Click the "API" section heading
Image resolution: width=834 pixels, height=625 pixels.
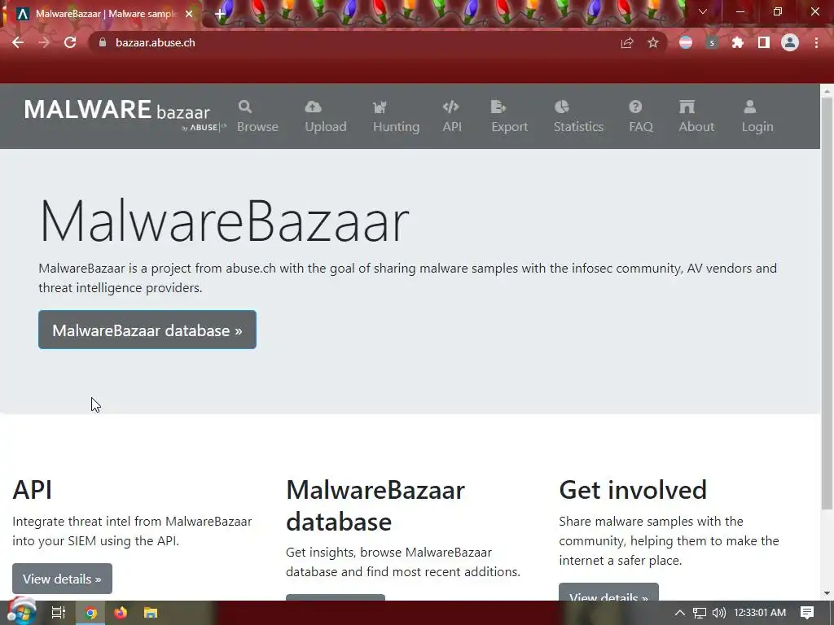[x=33, y=489]
